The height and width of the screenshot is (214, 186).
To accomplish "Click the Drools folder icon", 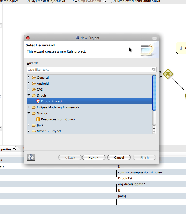I will click(34, 95).
